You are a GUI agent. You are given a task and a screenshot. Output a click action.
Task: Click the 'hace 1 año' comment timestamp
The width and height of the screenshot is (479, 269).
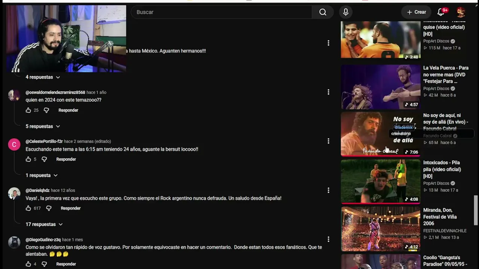[96, 92]
